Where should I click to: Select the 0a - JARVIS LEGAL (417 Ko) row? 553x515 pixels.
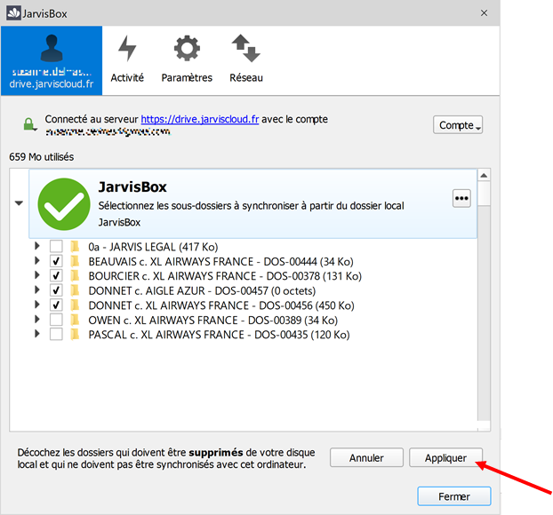coord(153,247)
